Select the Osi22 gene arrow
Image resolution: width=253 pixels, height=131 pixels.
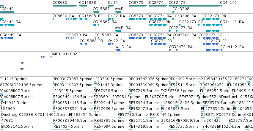111,6
